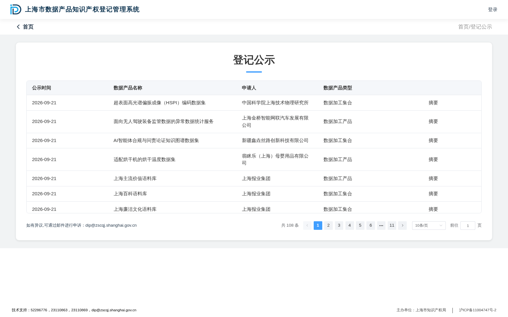
Task: Click the 数据产品类型 column header
Action: [x=338, y=88]
